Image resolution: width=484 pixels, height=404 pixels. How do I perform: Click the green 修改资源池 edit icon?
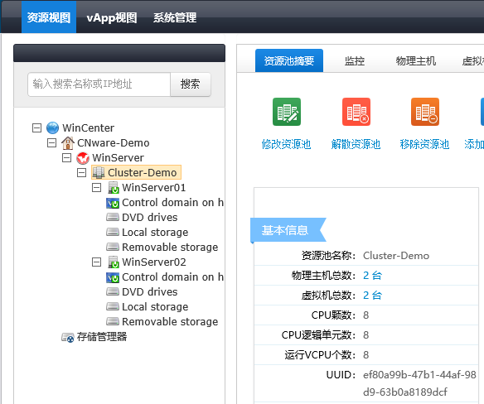pyautogui.click(x=287, y=112)
